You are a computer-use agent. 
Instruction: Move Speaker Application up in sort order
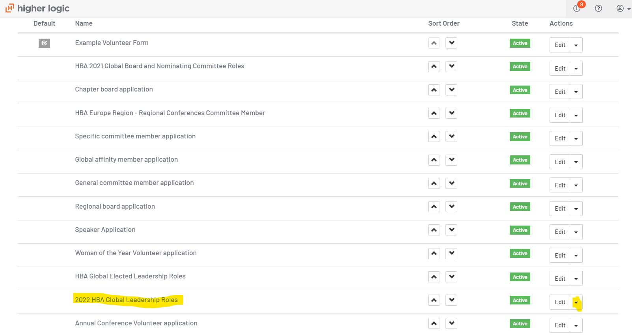click(434, 230)
